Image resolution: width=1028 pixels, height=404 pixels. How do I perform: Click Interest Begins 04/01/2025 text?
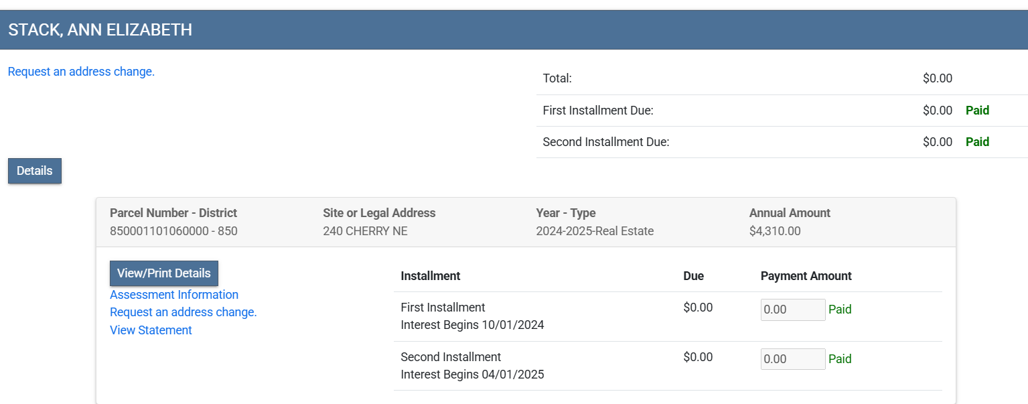[472, 375]
